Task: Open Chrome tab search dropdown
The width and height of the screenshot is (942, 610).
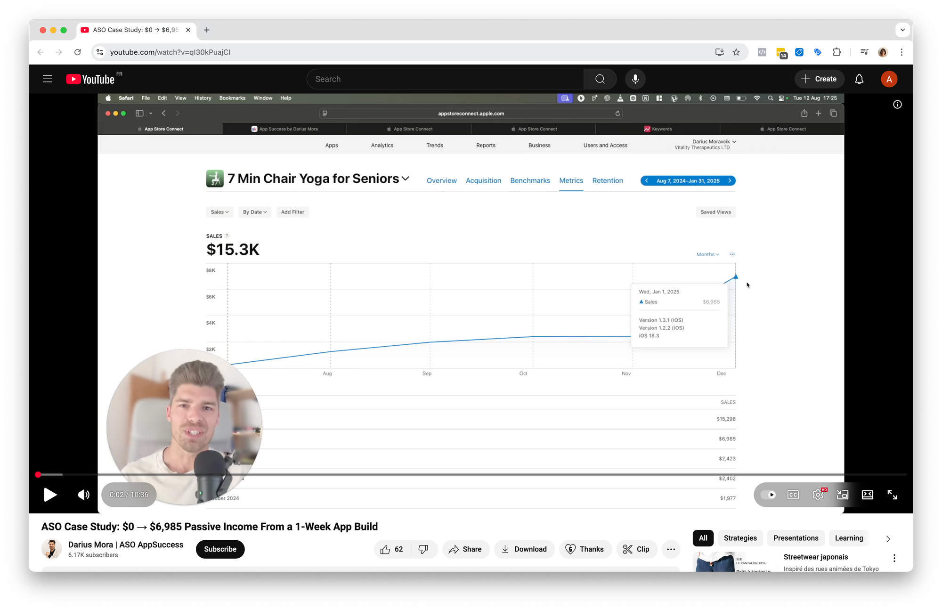Action: tap(902, 30)
